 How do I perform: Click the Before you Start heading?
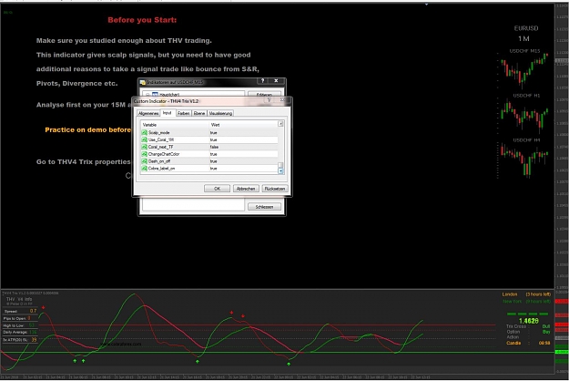point(142,20)
